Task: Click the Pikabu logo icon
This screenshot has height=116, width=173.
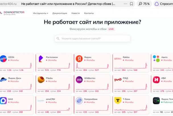Action: (41, 79)
